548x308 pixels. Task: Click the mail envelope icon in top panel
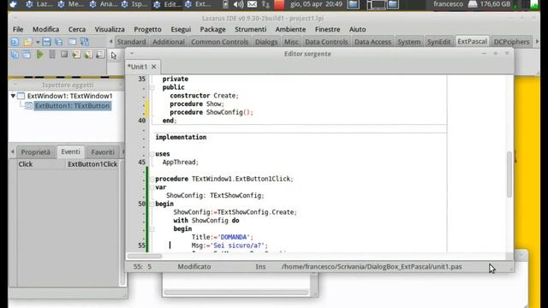tap(252, 4)
